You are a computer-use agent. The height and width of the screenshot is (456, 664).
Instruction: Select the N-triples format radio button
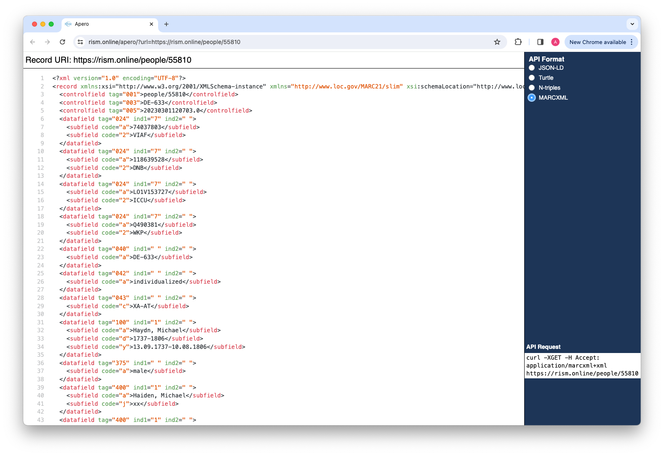[532, 88]
